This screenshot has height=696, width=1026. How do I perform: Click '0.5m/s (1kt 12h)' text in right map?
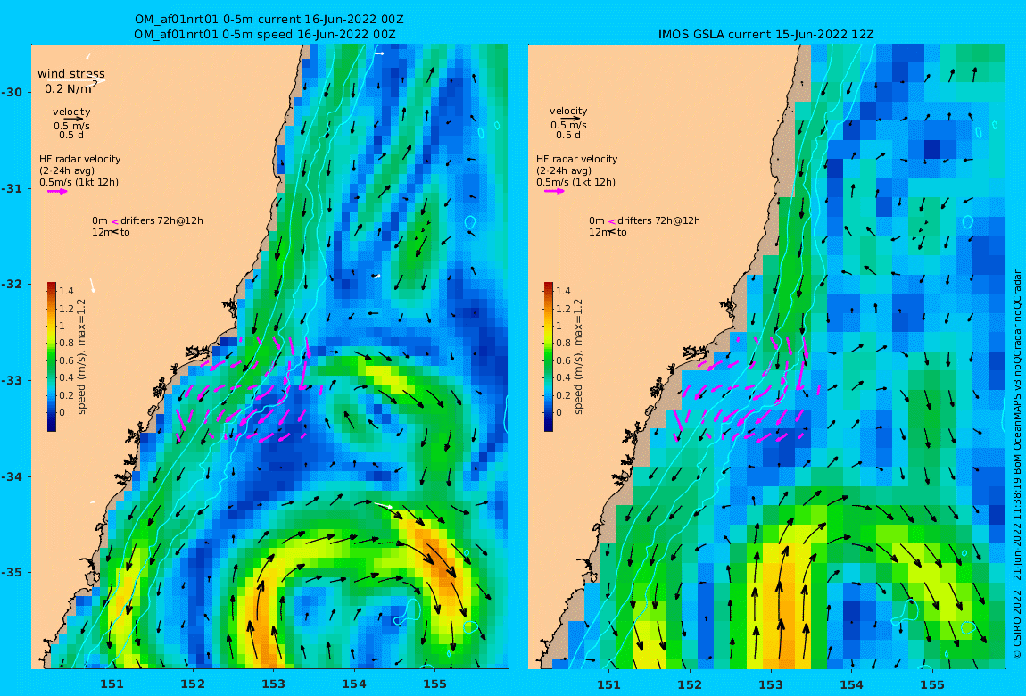[x=575, y=182]
